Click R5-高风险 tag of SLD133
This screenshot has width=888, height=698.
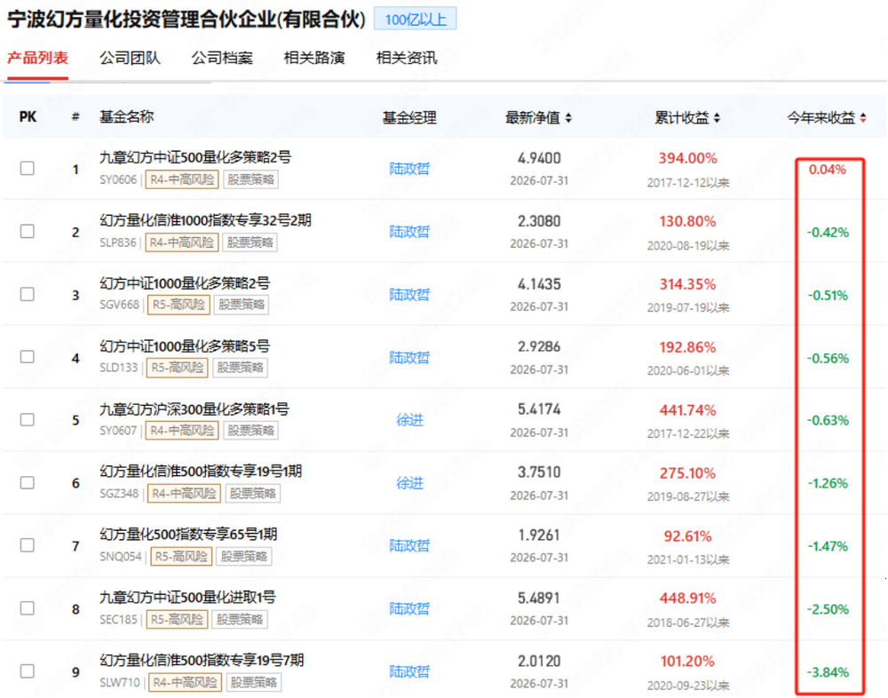pos(177,368)
